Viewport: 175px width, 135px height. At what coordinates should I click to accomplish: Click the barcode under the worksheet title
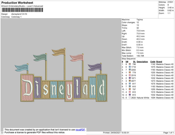[x=22, y=10]
